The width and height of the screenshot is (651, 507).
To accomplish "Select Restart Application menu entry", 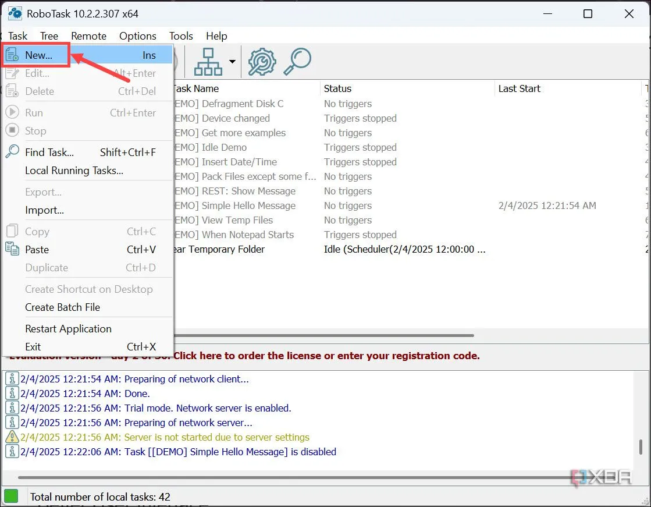I will [x=87, y=329].
